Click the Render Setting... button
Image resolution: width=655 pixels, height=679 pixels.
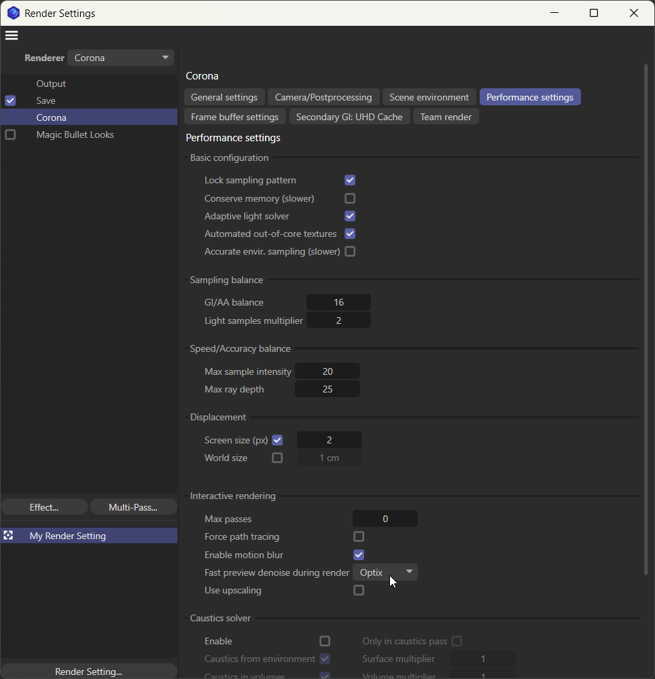click(x=89, y=672)
